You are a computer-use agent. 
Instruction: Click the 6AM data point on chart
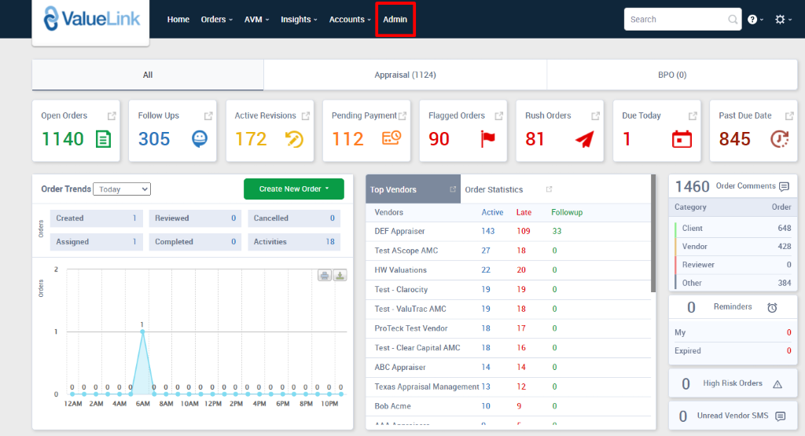142,332
